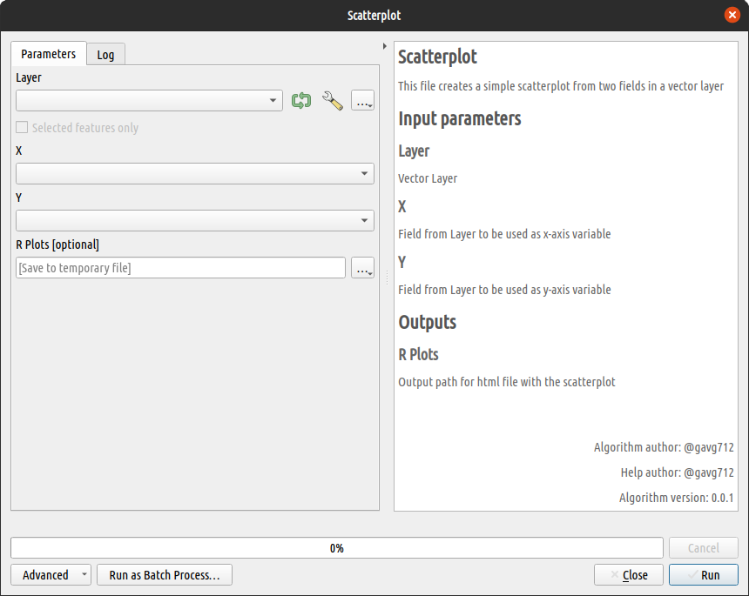Expand the X field dropdown
This screenshot has width=749, height=596.
click(x=195, y=174)
